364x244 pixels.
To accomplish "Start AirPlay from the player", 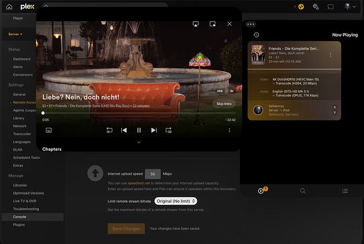I will click(196, 24).
